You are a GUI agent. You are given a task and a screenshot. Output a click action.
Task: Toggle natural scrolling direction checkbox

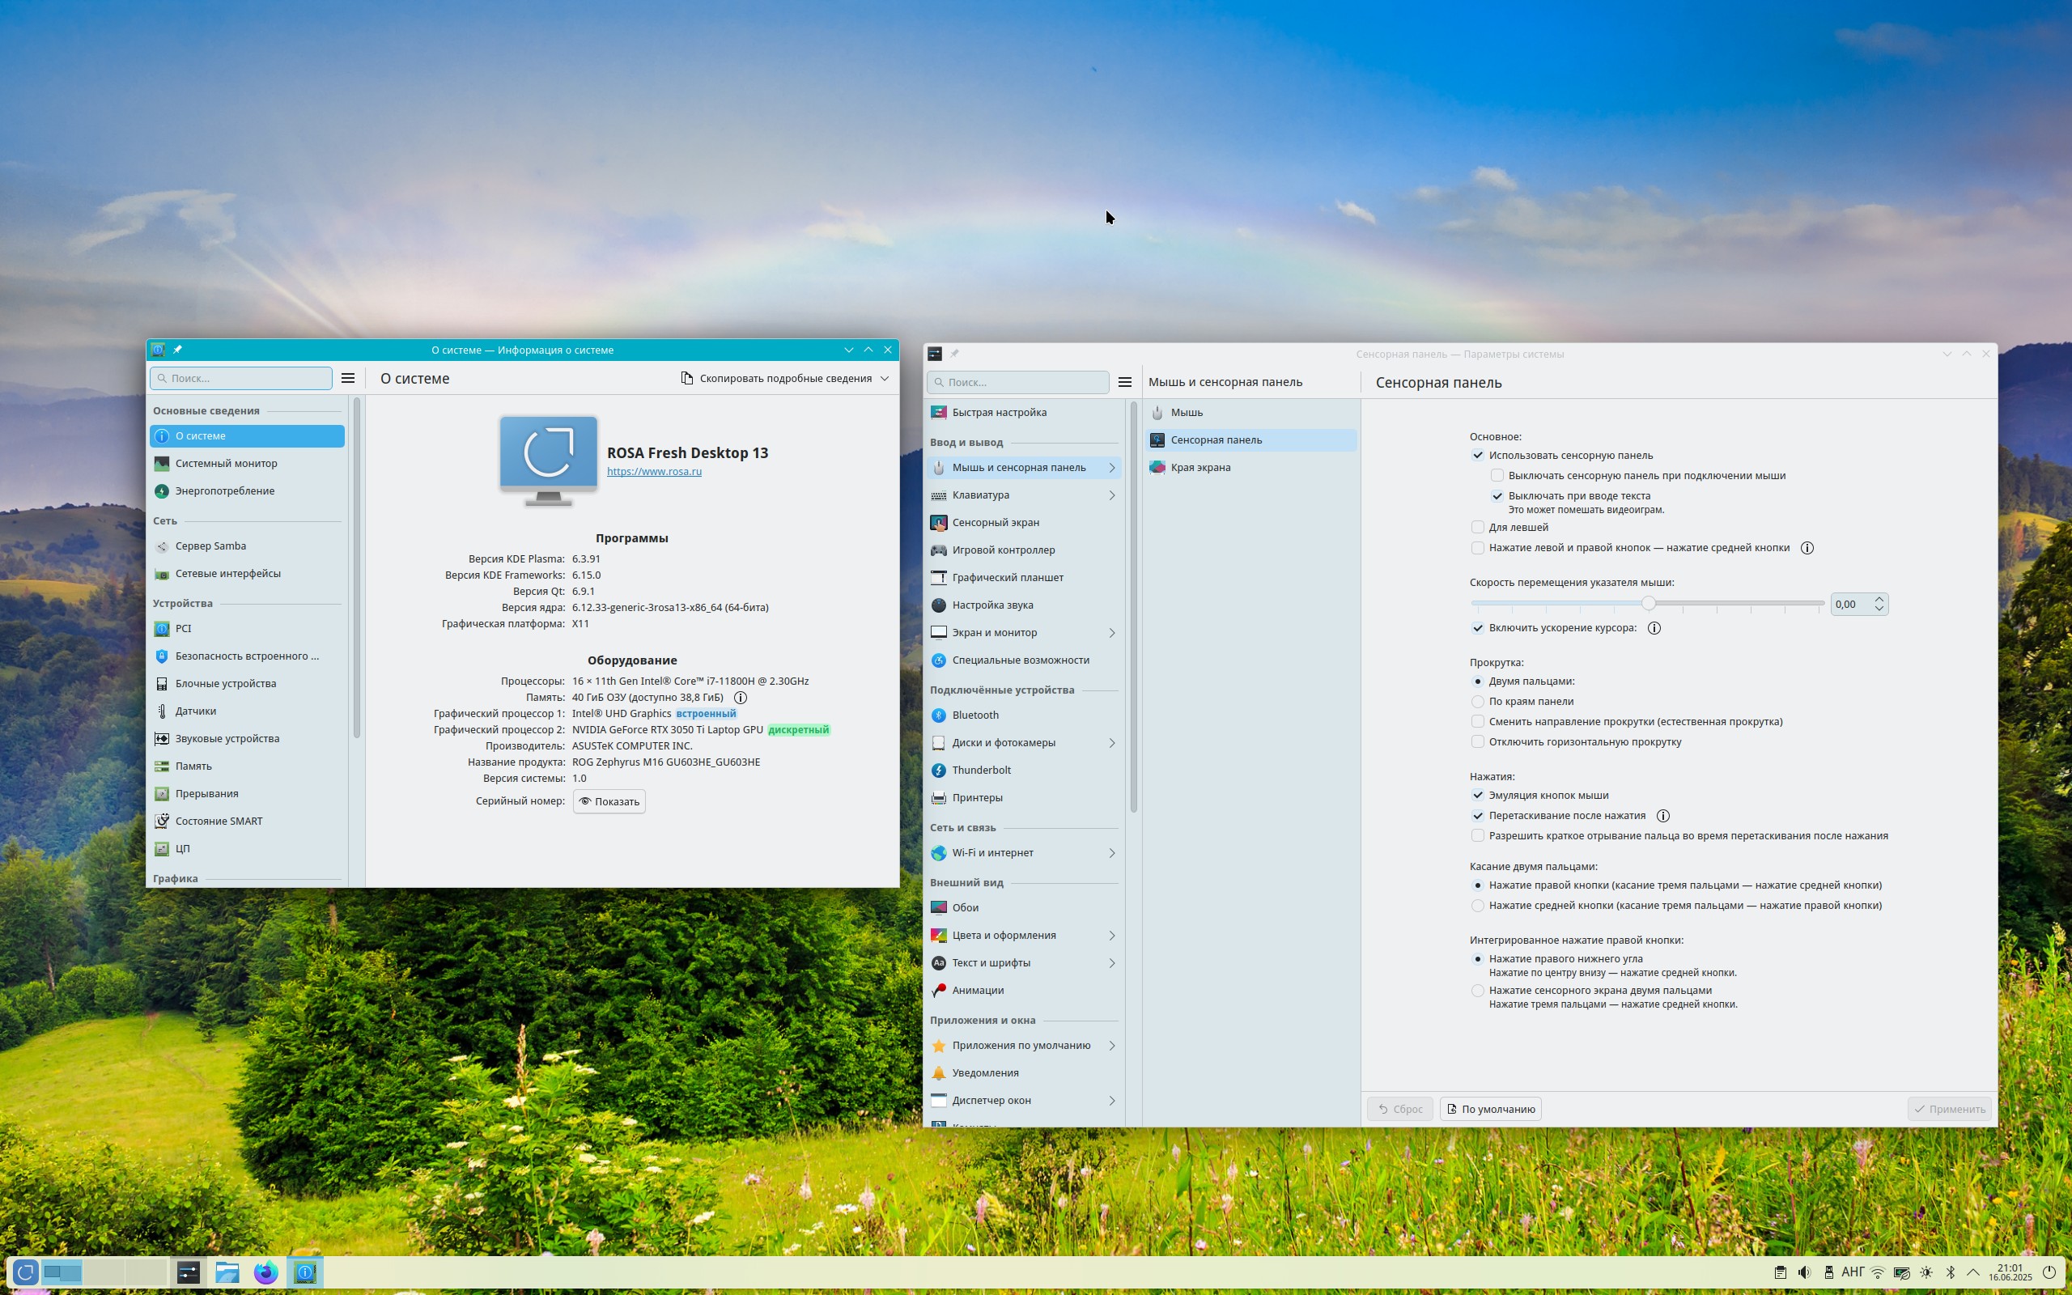1478,722
